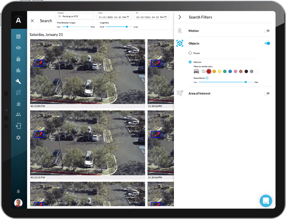Select the Vehicles radio button
The width and height of the screenshot is (286, 219).
tap(190, 62)
